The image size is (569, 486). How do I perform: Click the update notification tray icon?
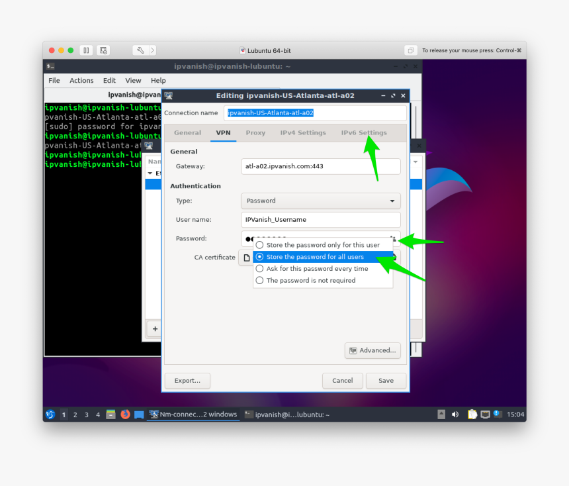tap(498, 414)
